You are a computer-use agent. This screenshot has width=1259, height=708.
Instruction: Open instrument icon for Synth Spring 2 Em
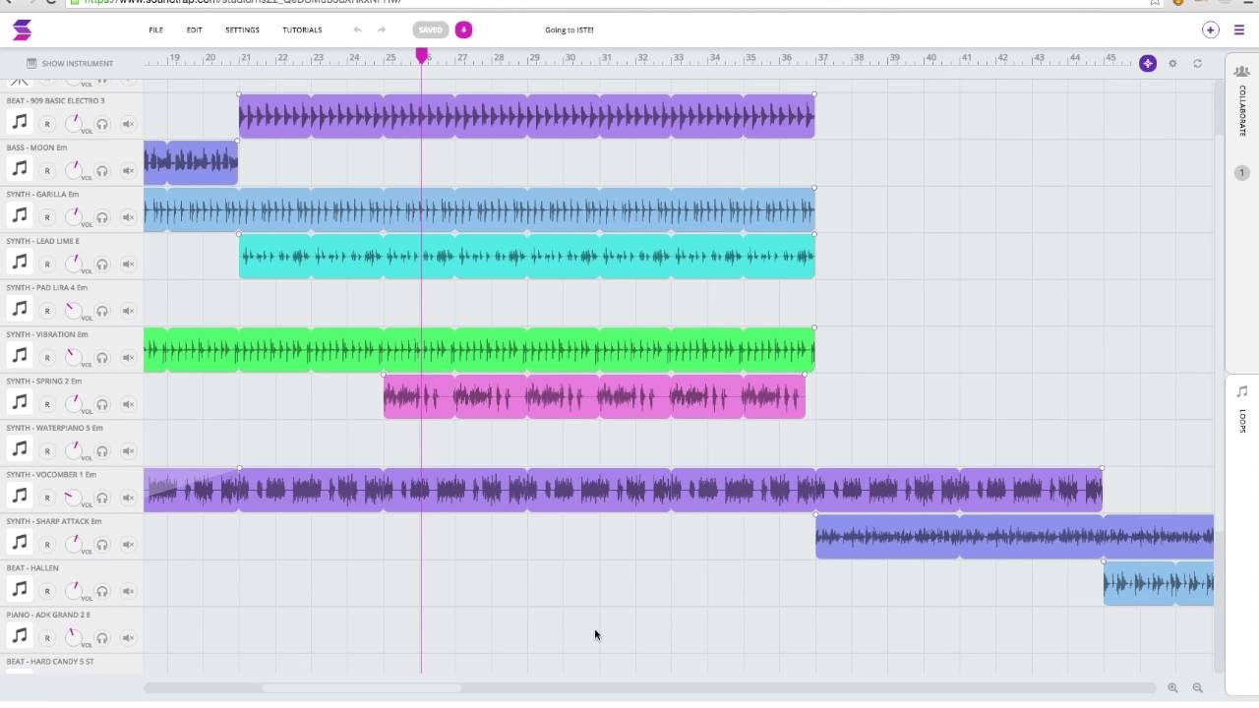19,402
